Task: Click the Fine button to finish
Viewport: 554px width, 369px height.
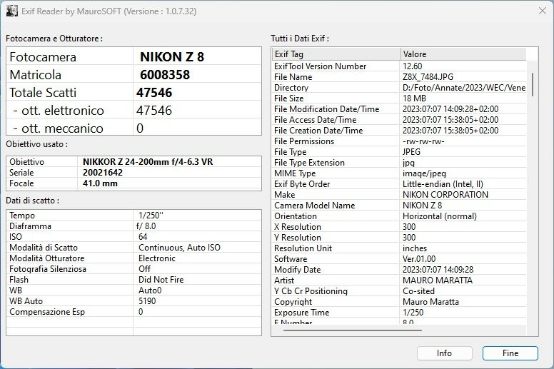Action: click(x=510, y=353)
